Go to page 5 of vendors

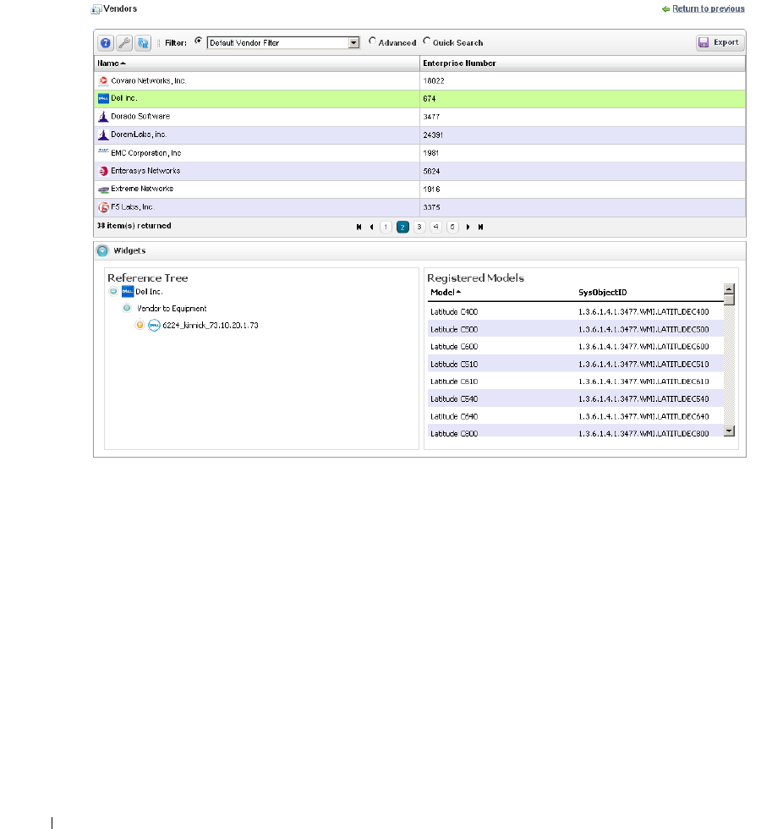coord(452,227)
